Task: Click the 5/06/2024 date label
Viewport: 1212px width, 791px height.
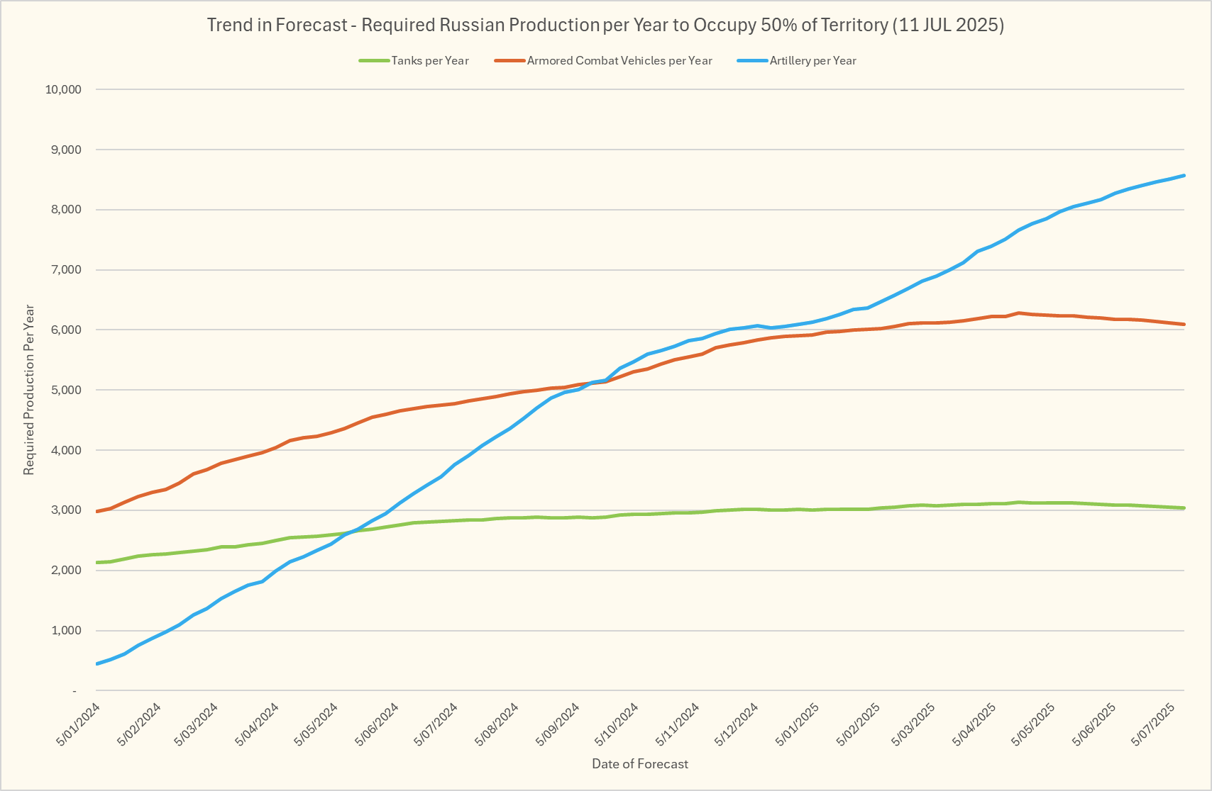Action: pos(375,724)
